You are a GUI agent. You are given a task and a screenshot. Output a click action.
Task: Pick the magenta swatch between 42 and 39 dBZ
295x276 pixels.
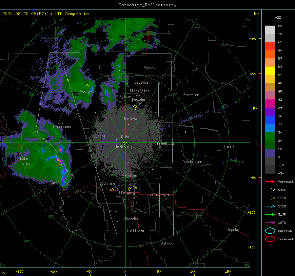(x=270, y=104)
